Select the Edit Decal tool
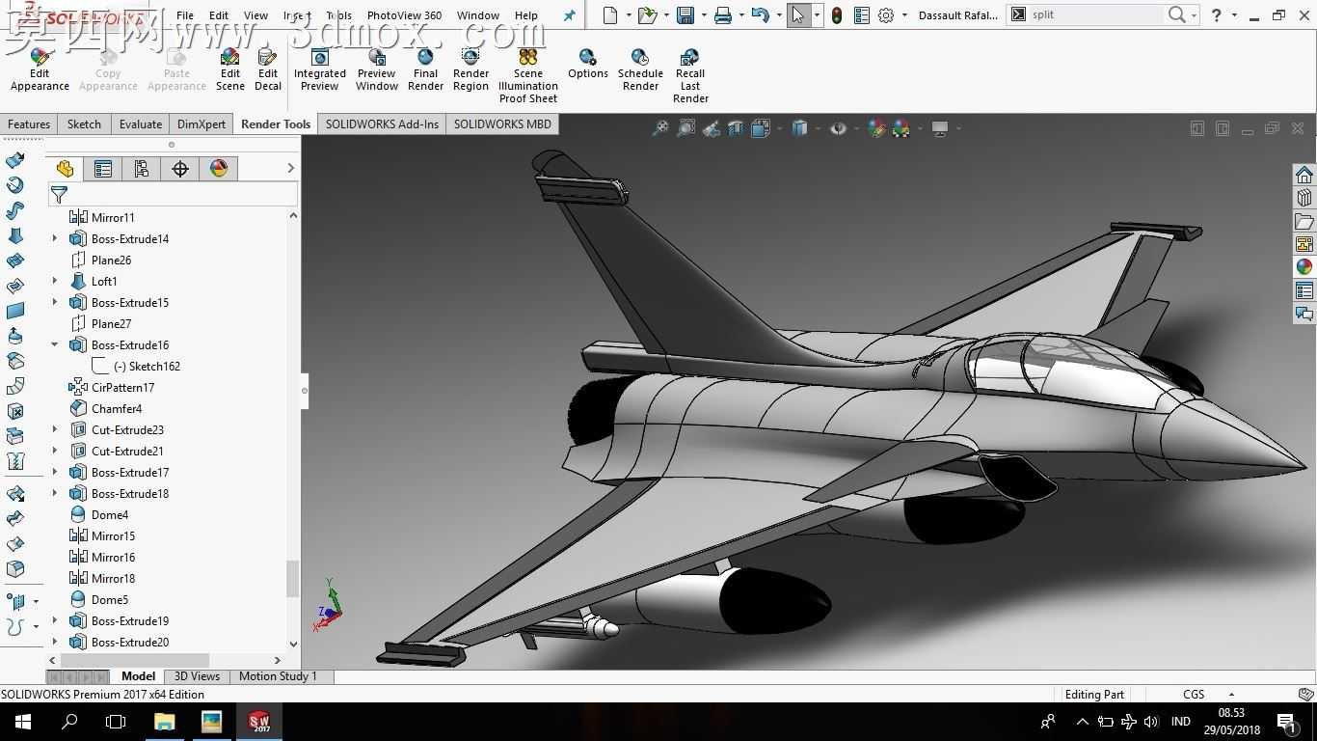Viewport: 1317px width, 741px height. coord(268,70)
